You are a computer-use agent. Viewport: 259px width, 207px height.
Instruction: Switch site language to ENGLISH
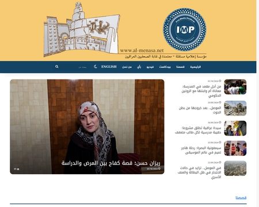point(109,67)
